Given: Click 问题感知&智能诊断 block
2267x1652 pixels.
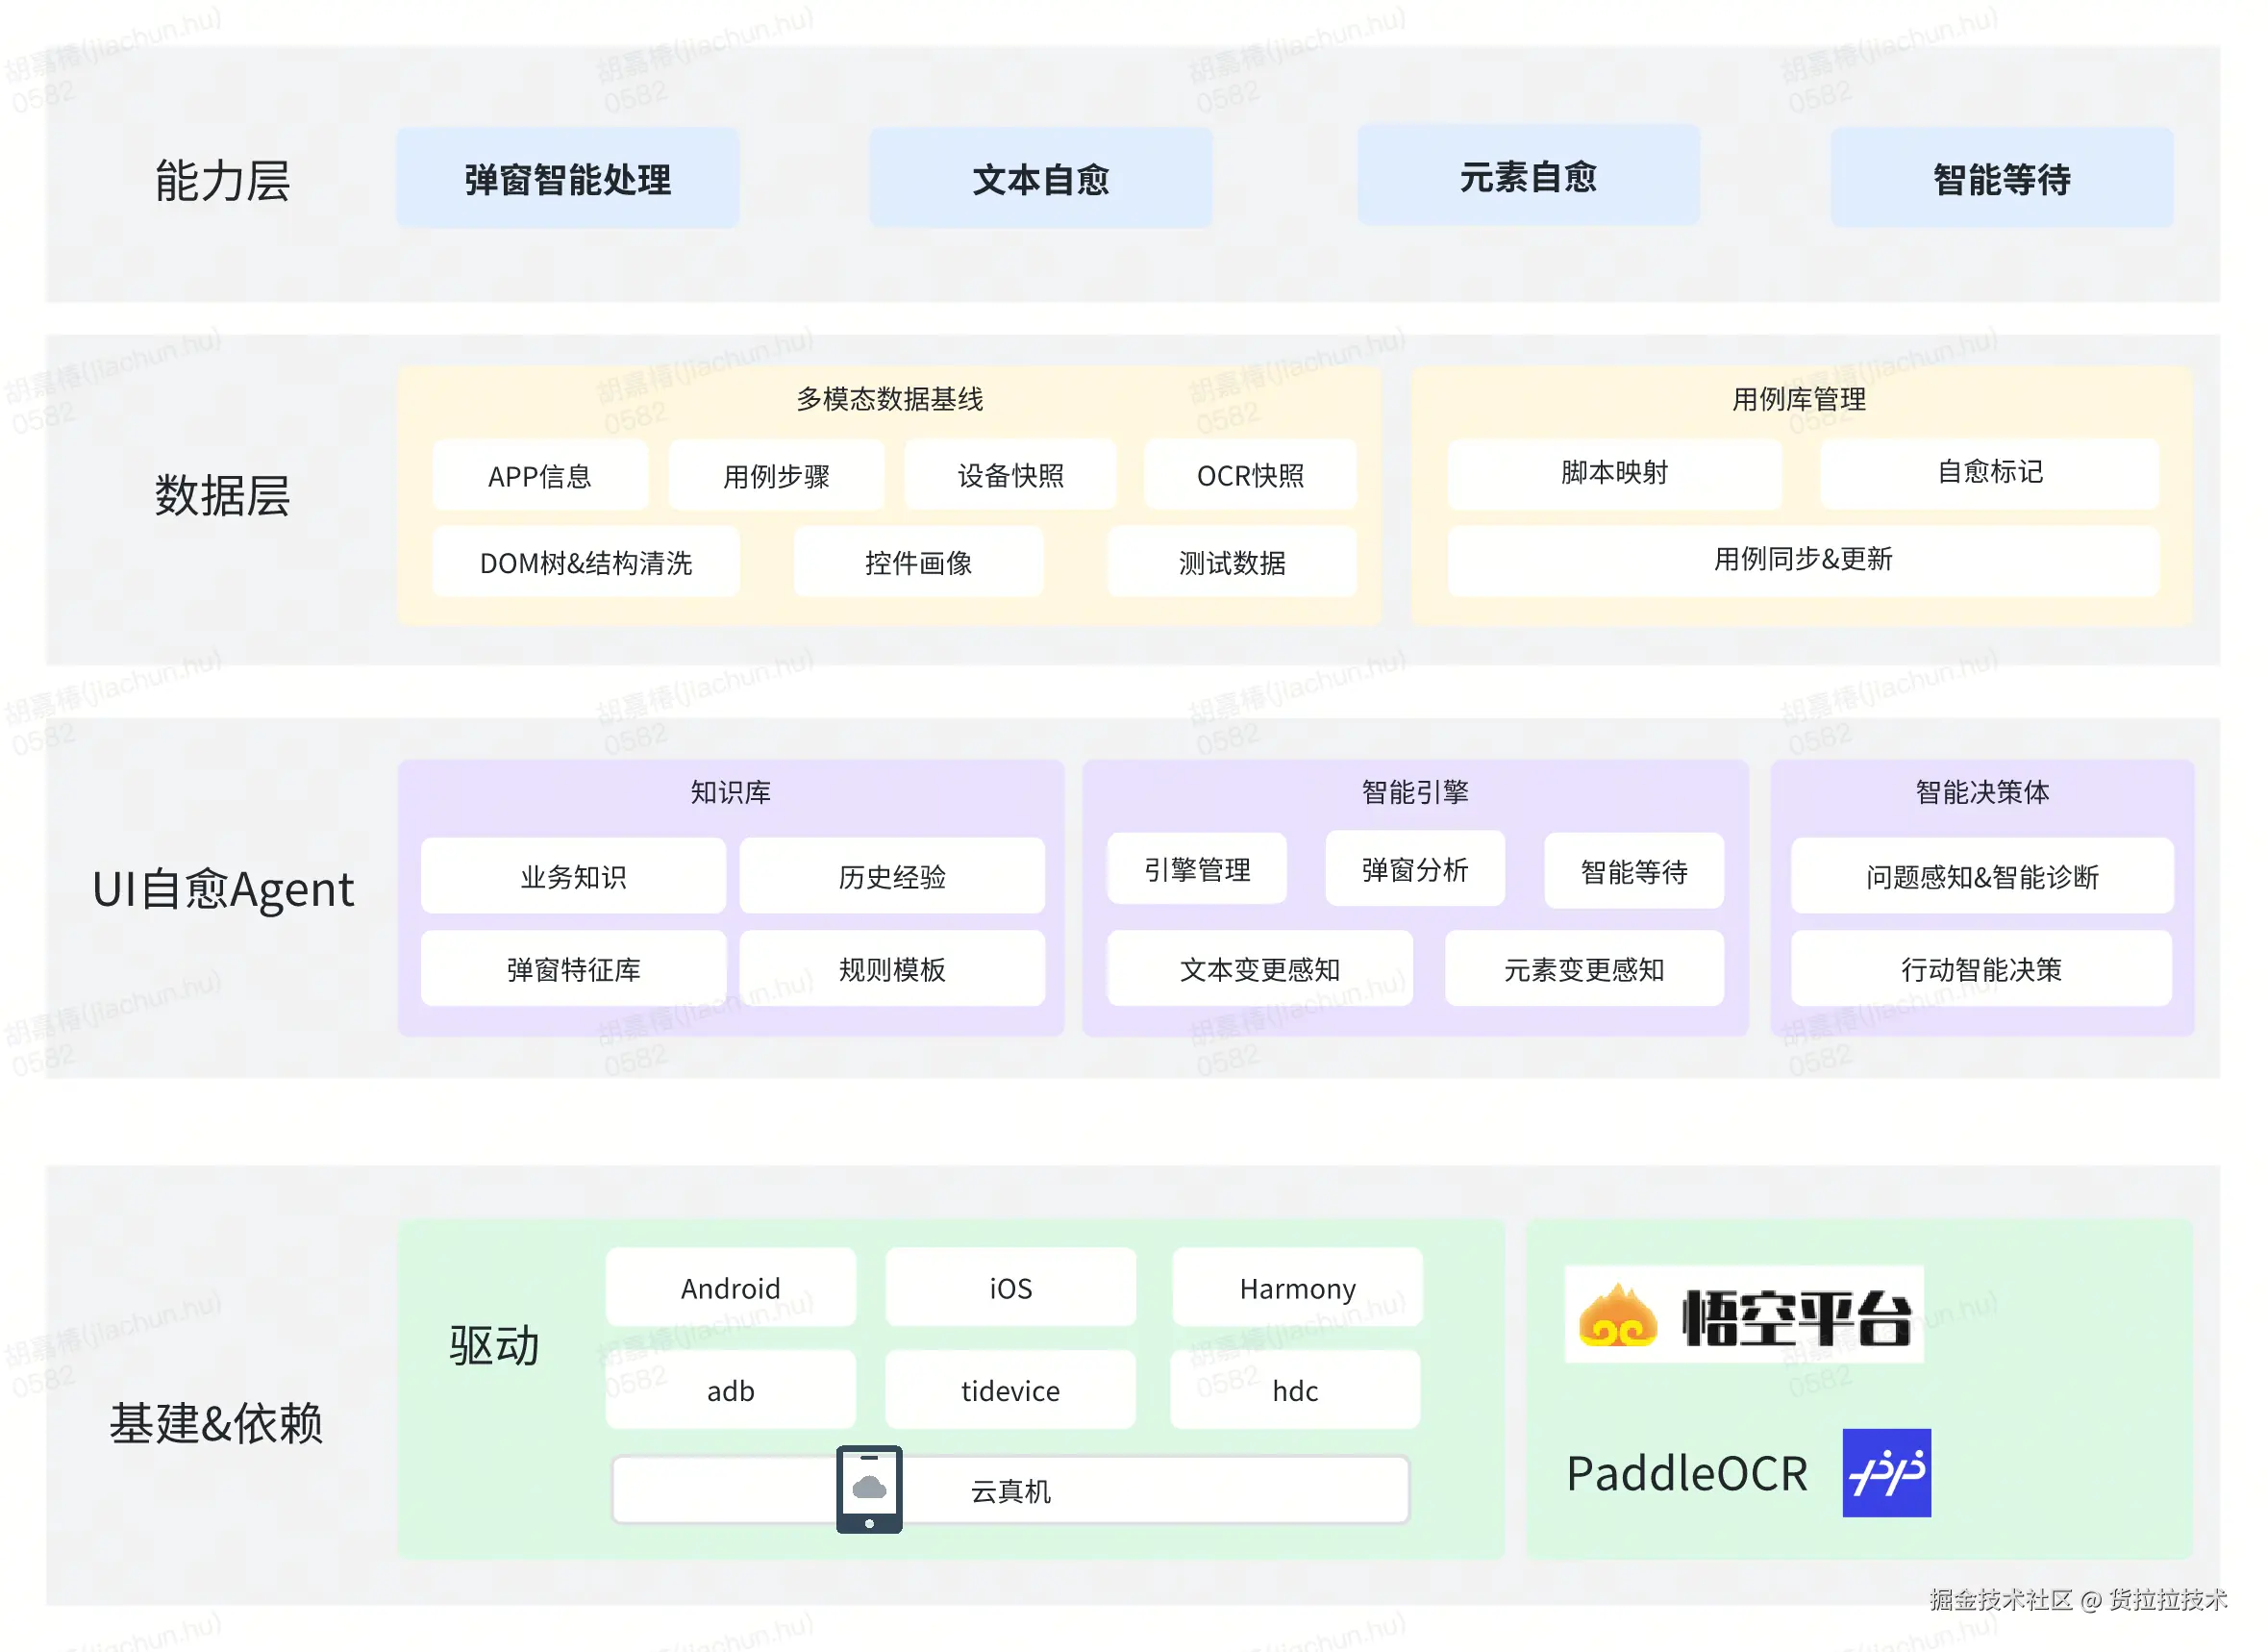Looking at the screenshot, I should (1981, 876).
